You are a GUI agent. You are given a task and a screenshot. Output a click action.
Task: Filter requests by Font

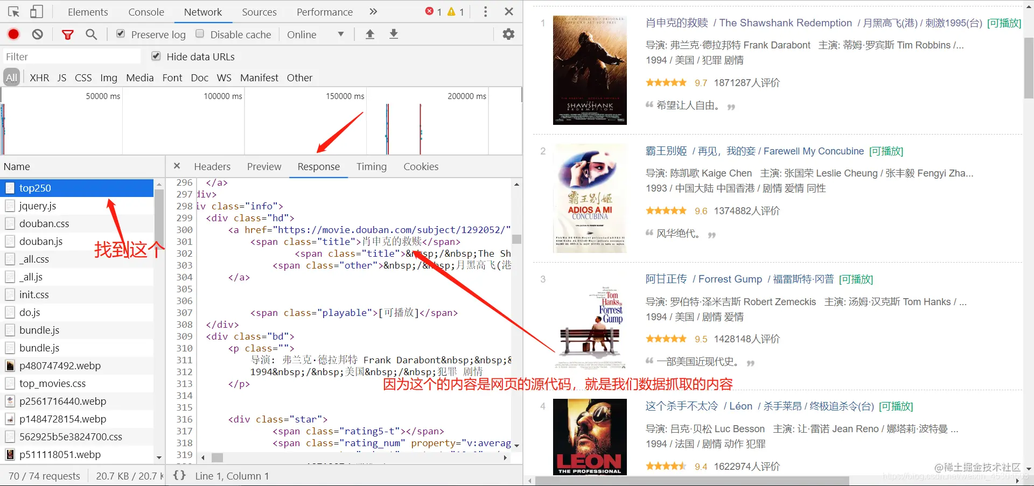click(x=172, y=78)
